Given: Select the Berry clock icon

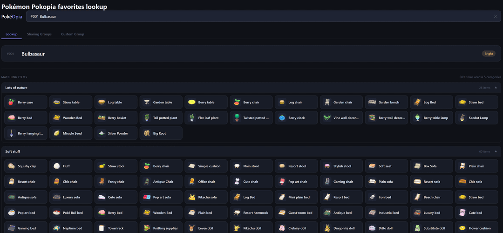Looking at the screenshot, I should (282, 118).
